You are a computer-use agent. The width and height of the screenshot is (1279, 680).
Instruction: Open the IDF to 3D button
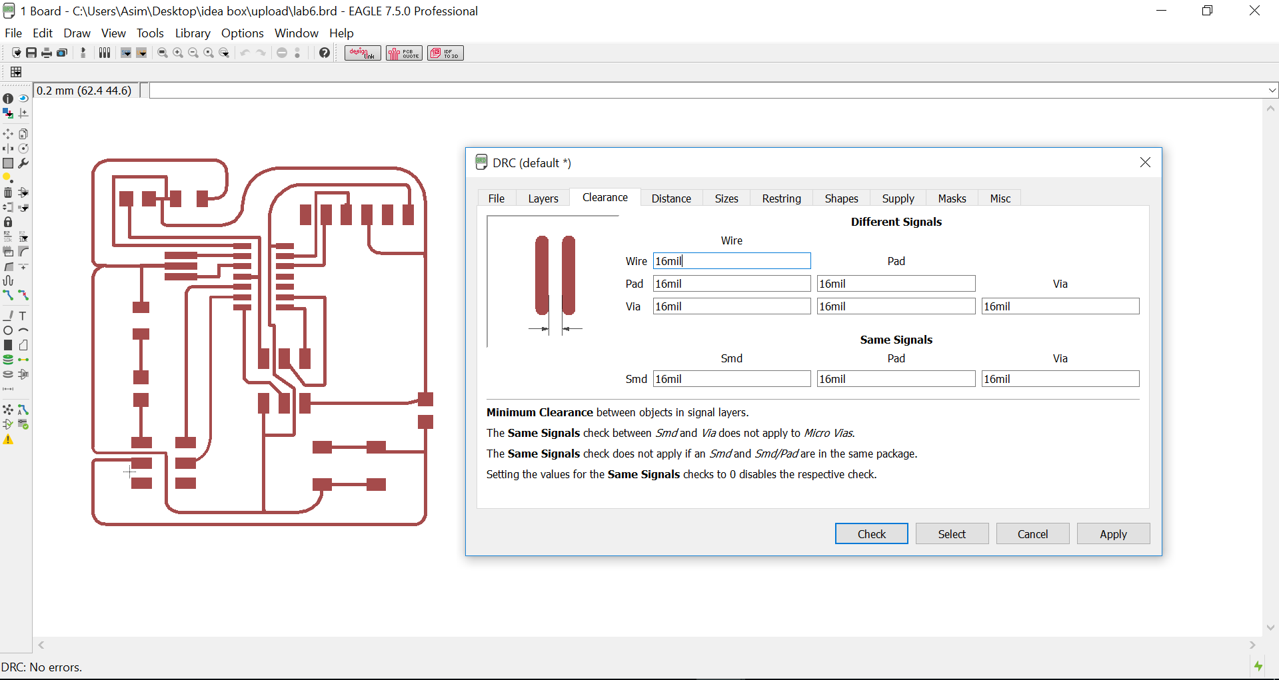[x=445, y=53]
